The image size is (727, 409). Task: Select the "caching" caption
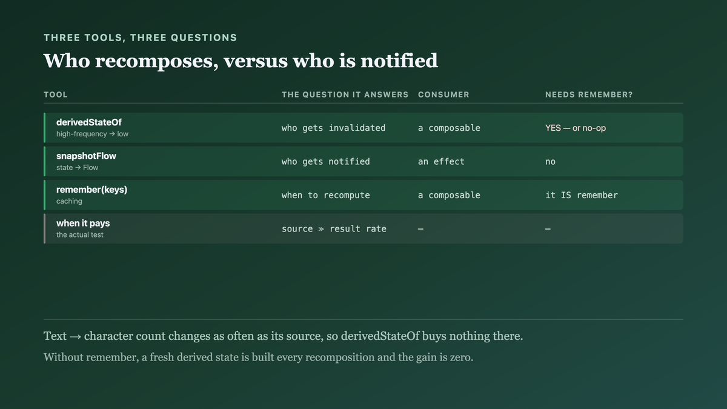(x=69, y=201)
